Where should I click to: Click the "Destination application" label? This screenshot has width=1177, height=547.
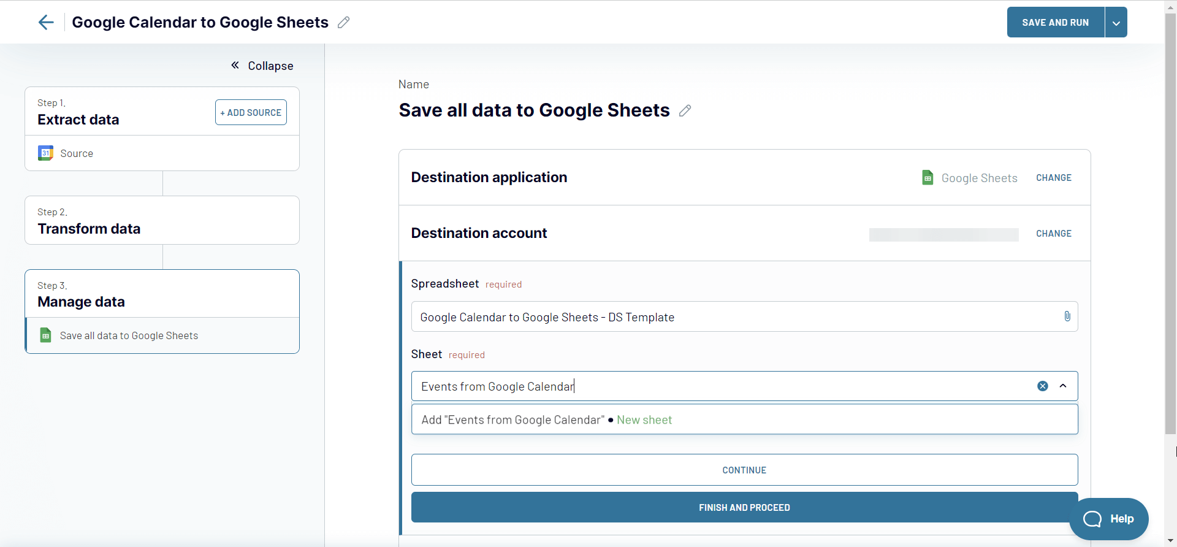[x=489, y=177]
